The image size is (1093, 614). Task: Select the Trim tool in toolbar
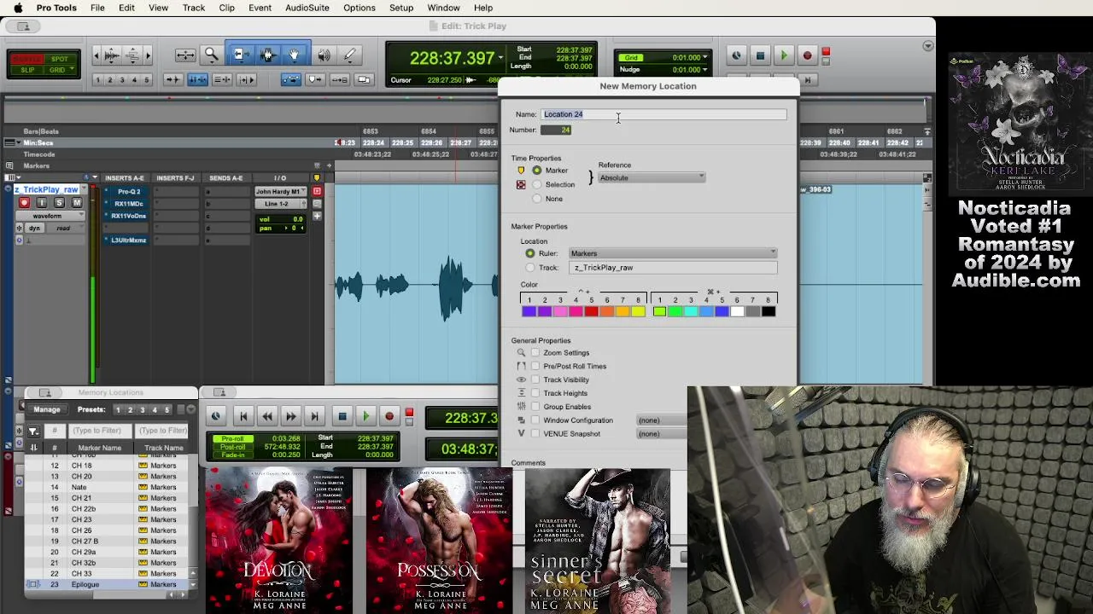pos(241,55)
